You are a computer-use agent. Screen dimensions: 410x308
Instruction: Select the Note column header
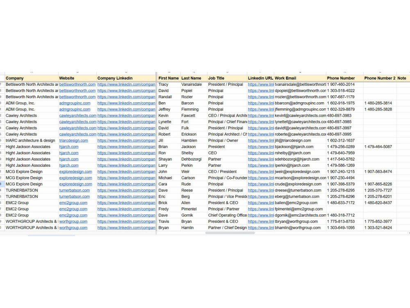click(x=403, y=78)
